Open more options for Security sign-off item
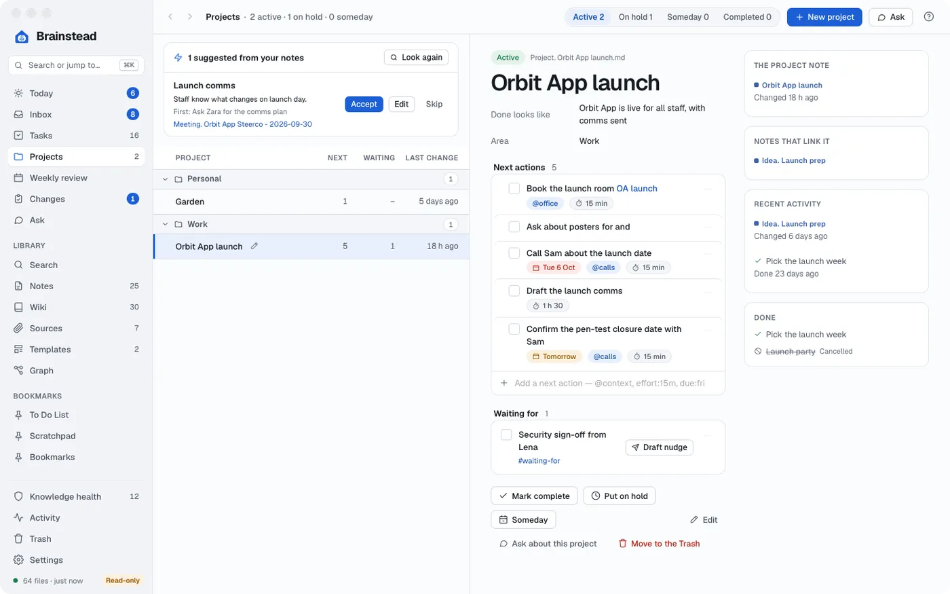950x594 pixels. [x=708, y=435]
